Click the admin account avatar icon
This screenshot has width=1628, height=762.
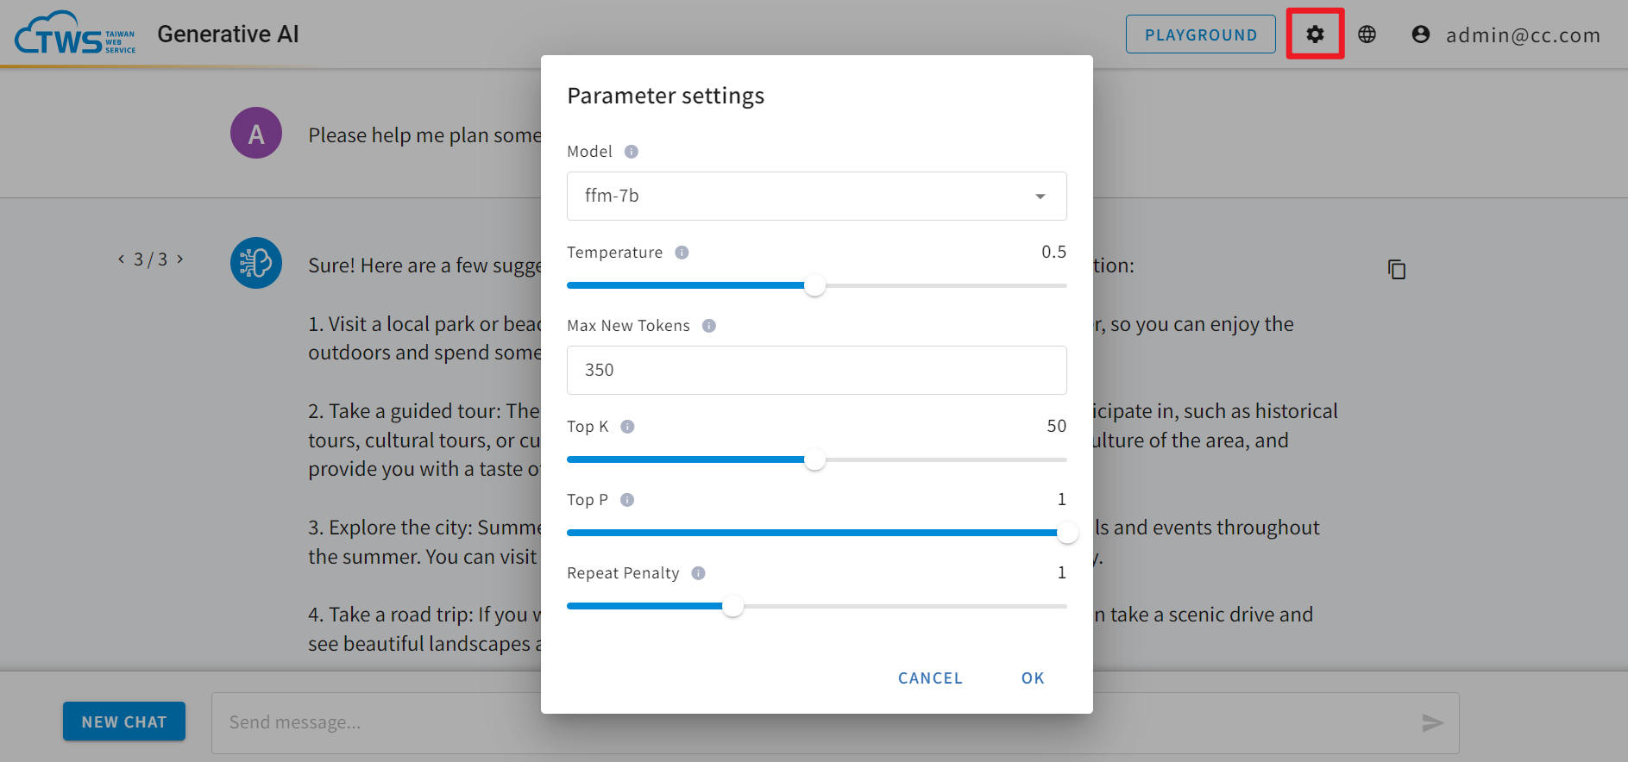click(1421, 34)
